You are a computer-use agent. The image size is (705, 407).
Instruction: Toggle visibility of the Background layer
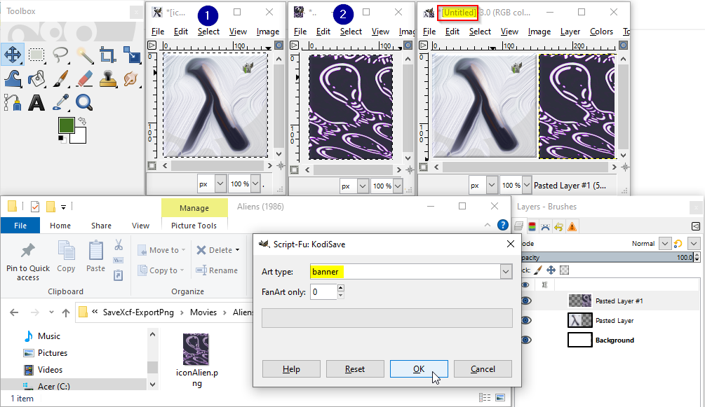(x=525, y=340)
